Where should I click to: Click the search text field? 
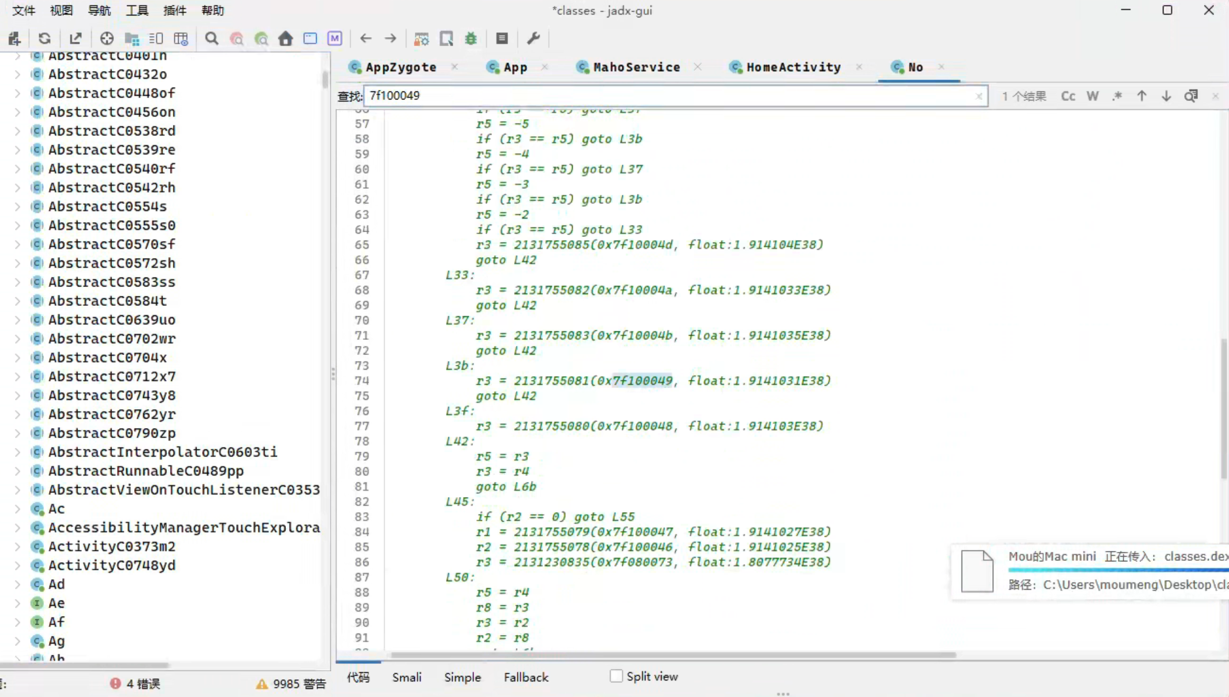(671, 96)
